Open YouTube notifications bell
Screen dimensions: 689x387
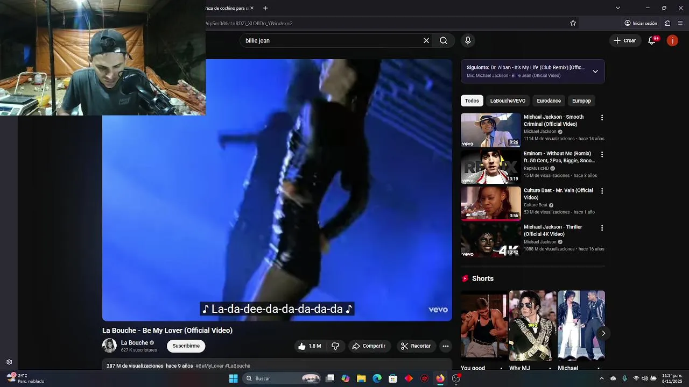pos(652,40)
